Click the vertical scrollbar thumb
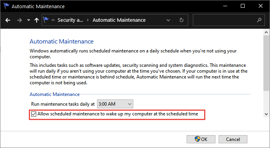Viewport: 270px width, 148px height. pos(266,63)
